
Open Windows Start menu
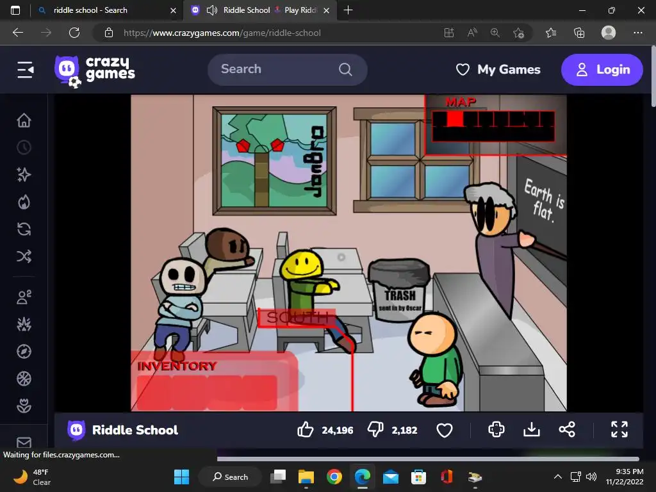click(x=181, y=477)
